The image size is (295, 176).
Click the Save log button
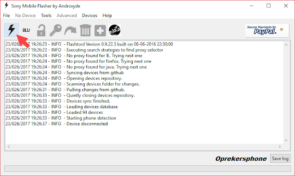click(280, 158)
